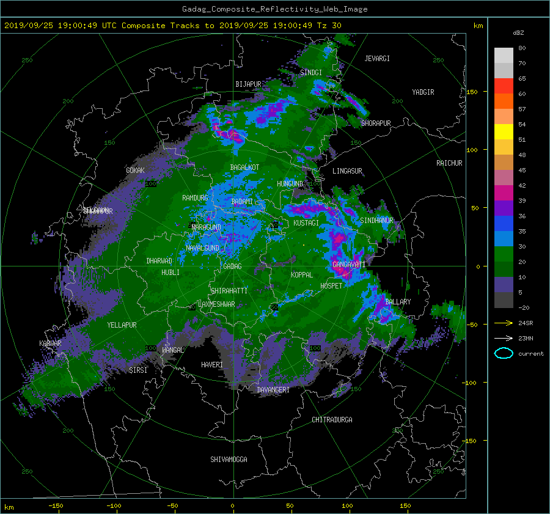This screenshot has width=550, height=514.
Task: Click the NARAGUND city label
Action: coord(207,227)
